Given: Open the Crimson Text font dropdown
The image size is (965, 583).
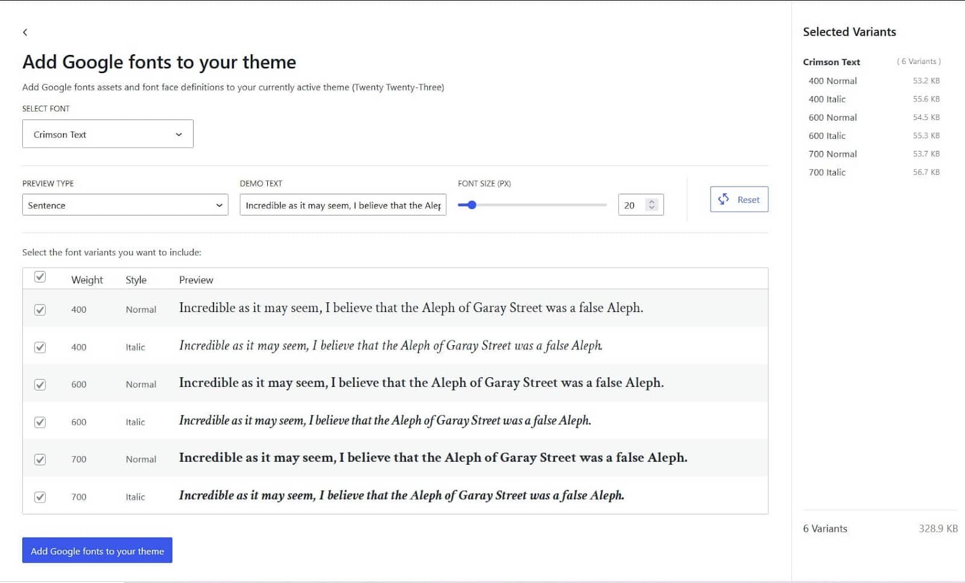Looking at the screenshot, I should pyautogui.click(x=107, y=134).
